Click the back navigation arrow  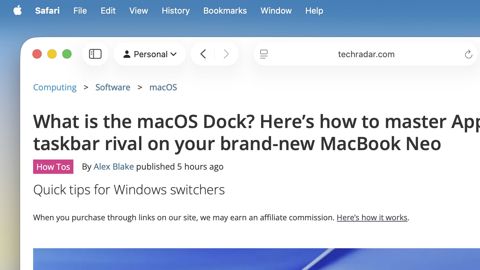pos(203,54)
